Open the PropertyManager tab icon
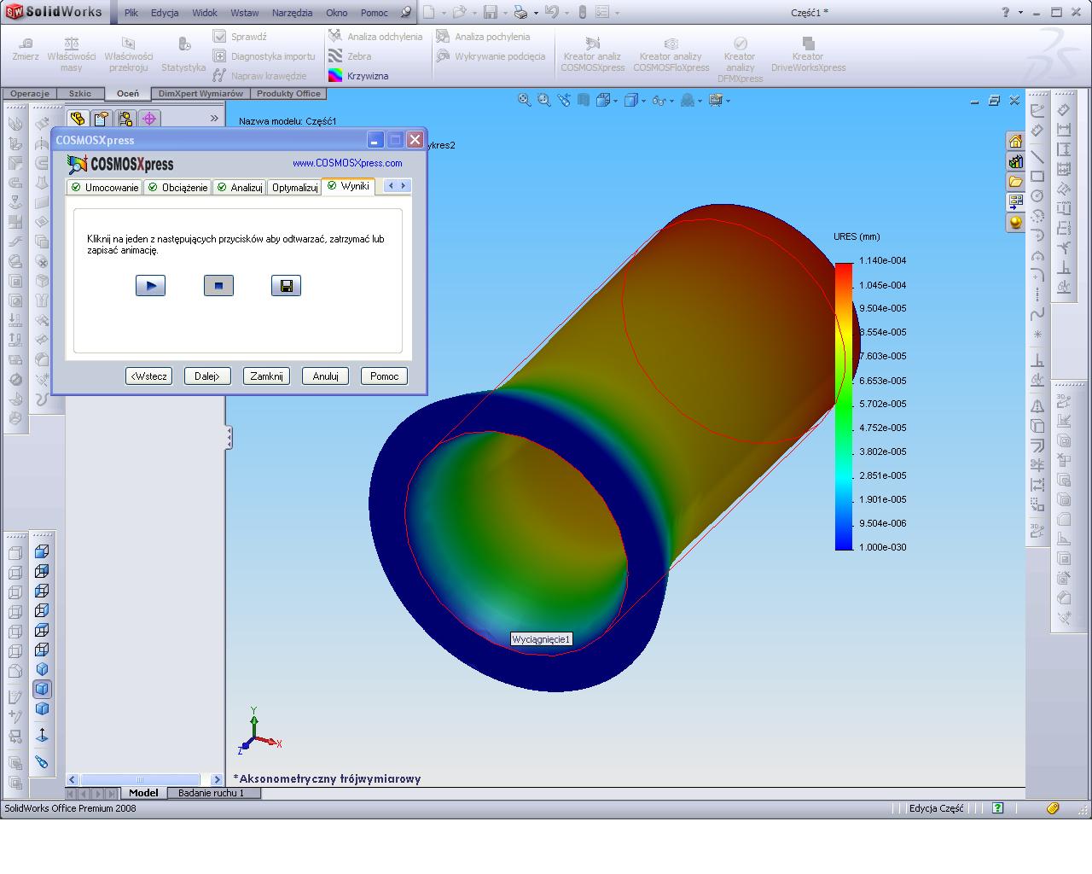The image size is (1092, 874). (102, 118)
